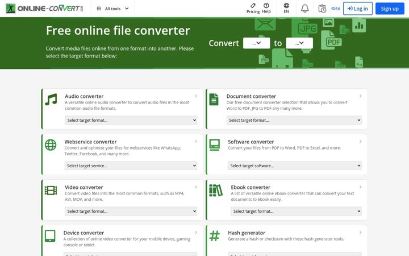The image size is (409, 256).
Task: Open the All tools menu
Action: coord(112,9)
